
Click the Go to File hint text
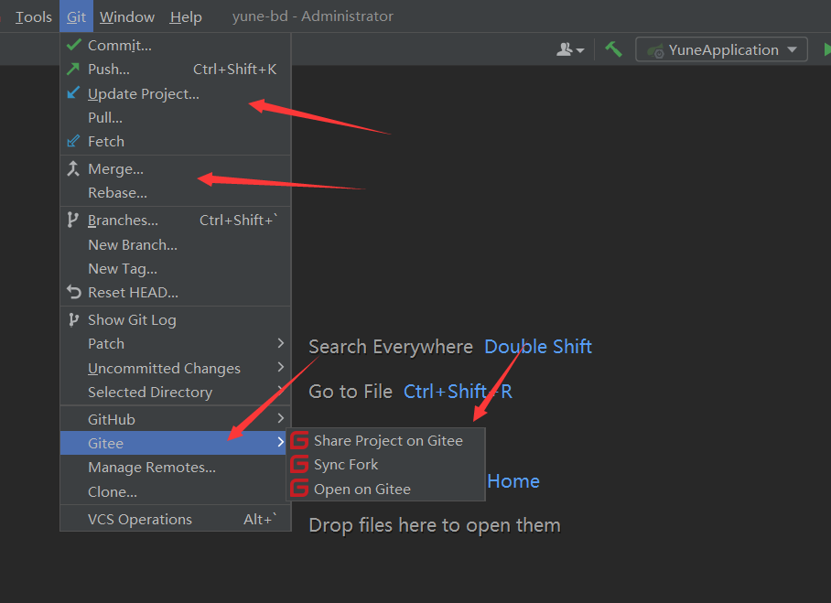tap(351, 391)
